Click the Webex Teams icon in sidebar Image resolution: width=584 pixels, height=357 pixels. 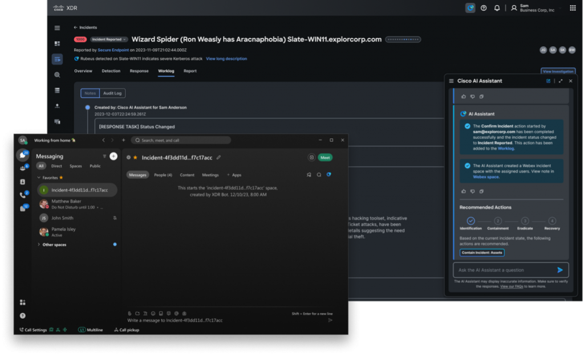click(23, 168)
